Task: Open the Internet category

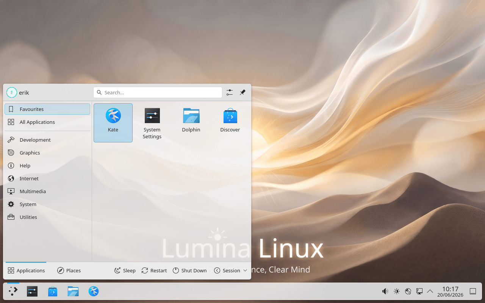Action: tap(47, 178)
